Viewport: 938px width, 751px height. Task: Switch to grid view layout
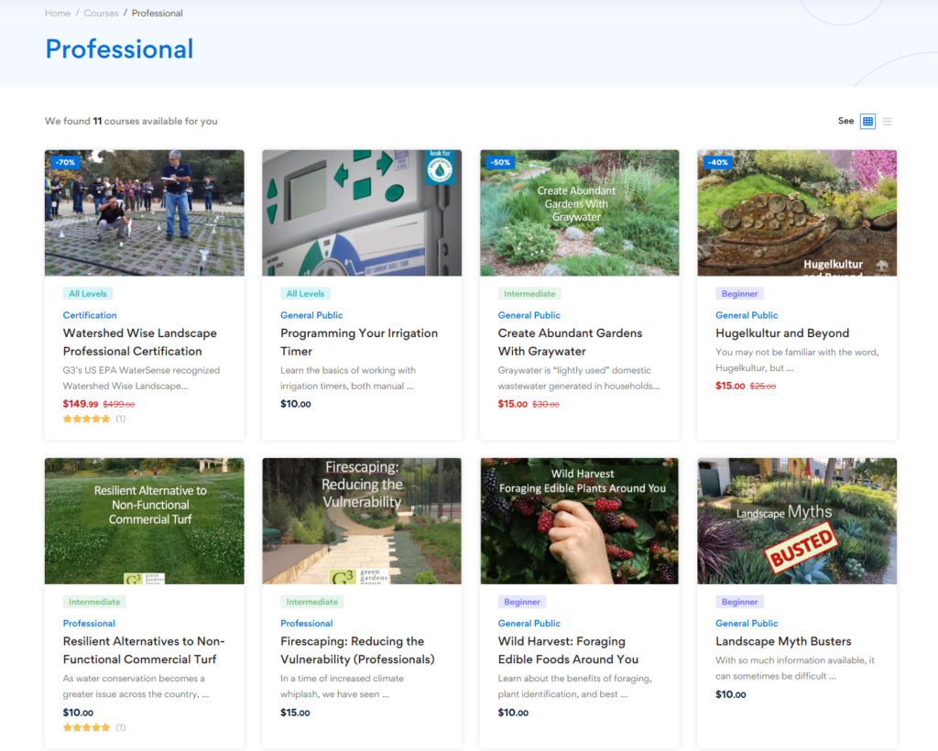(x=867, y=121)
